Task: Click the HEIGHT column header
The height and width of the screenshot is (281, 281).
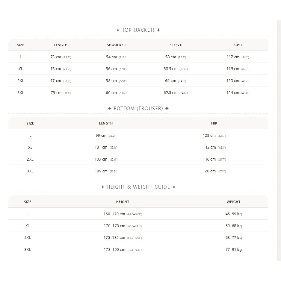Action: pos(123,202)
